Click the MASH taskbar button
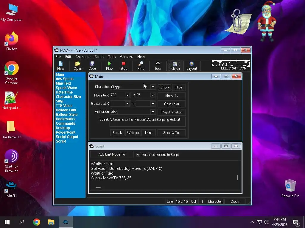 pyautogui.click(x=66, y=222)
